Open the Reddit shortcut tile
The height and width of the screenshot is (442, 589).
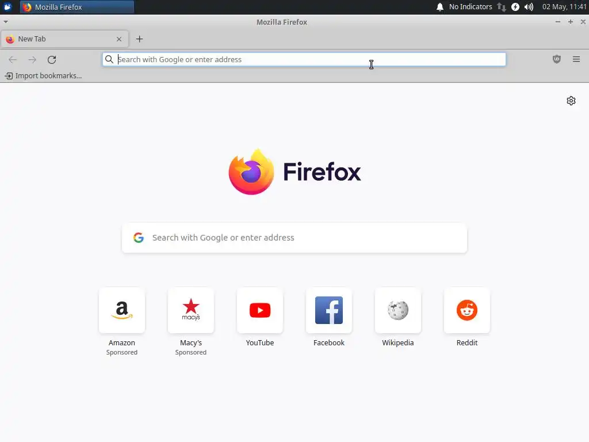pos(467,310)
